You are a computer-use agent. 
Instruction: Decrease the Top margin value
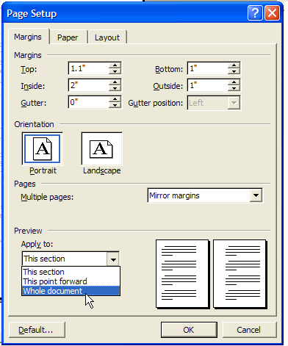click(115, 71)
